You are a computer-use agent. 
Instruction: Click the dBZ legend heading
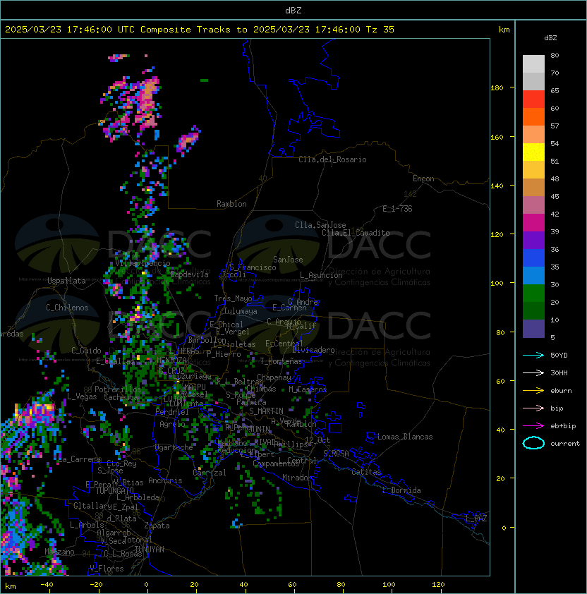[550, 38]
